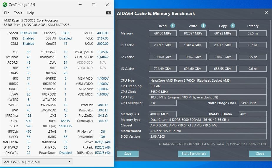The width and height of the screenshot is (272, 168).
Task: Maximize the ZenTimings window
Action: [x=94, y=5]
